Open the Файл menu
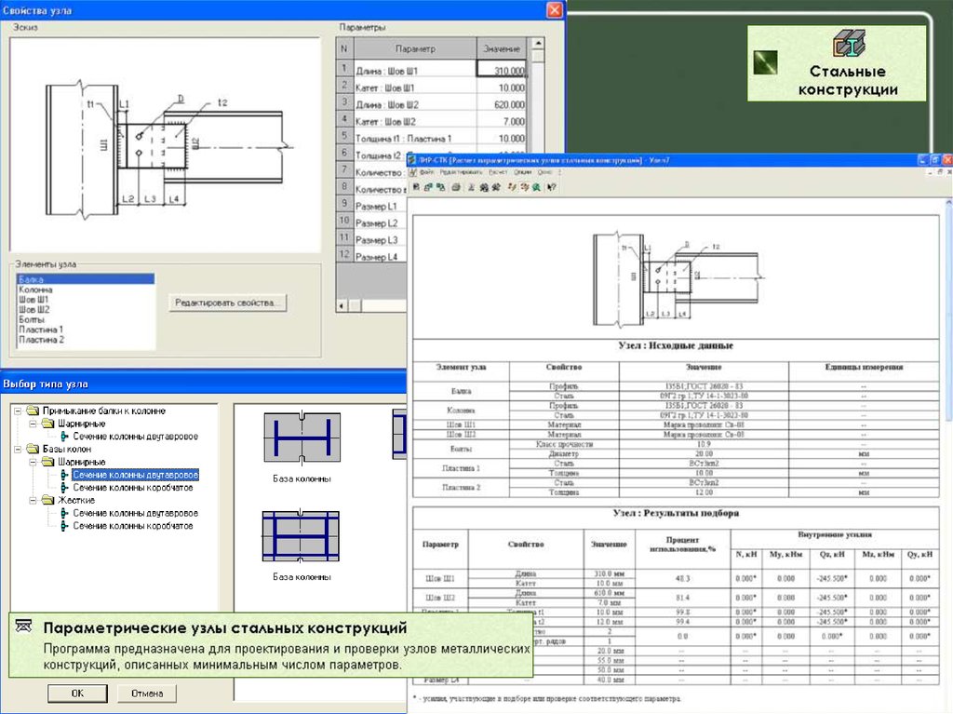953x714 pixels. pos(427,172)
